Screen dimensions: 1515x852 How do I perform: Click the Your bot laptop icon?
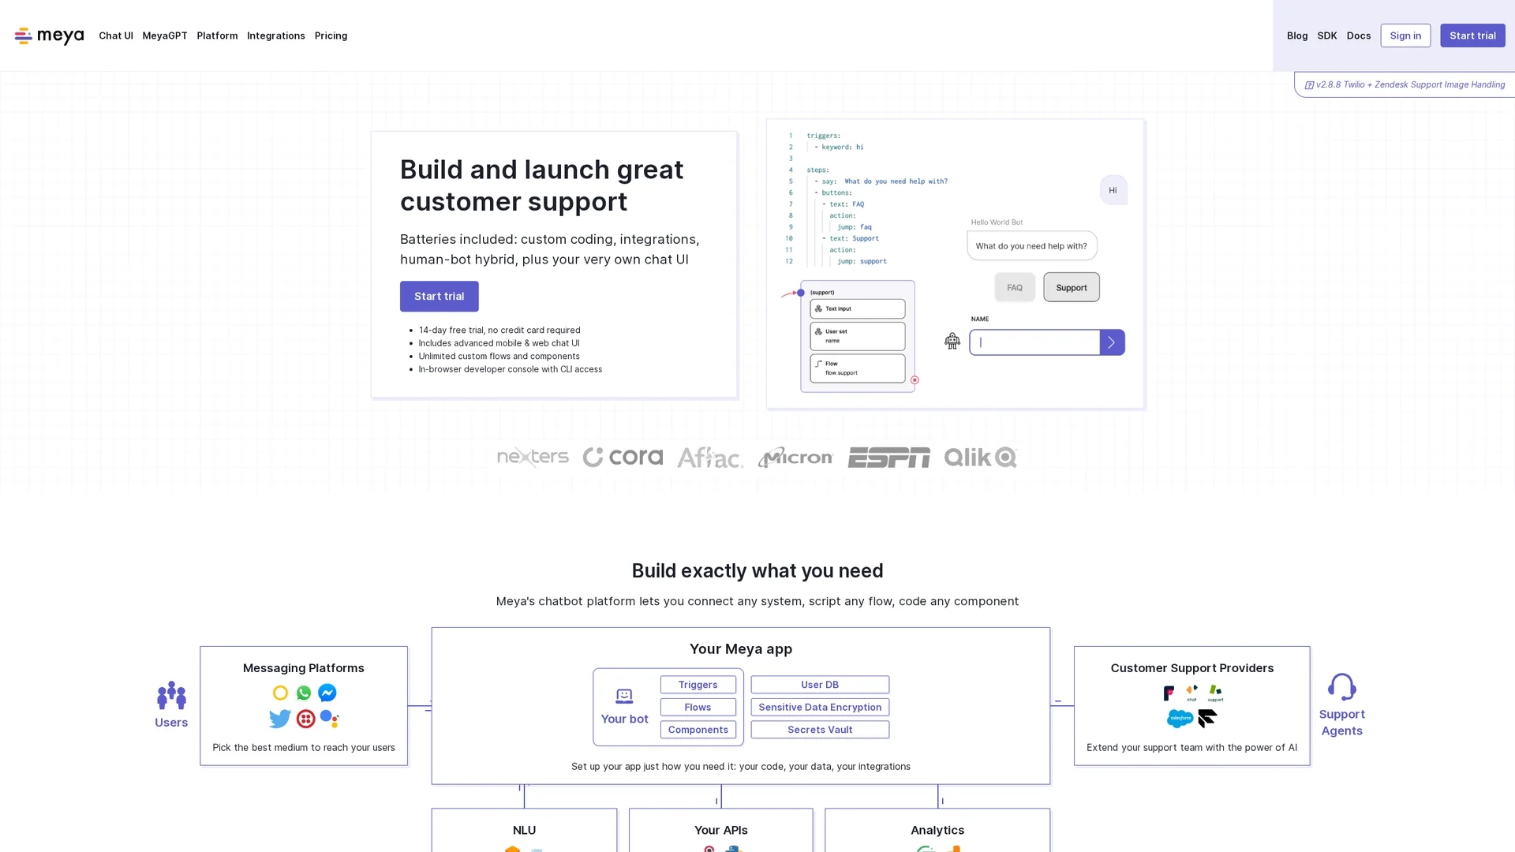624,696
